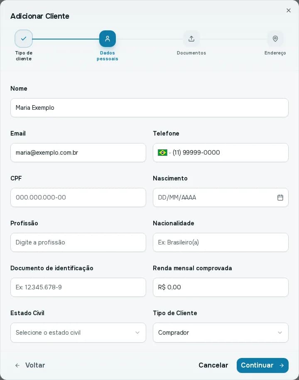The image size is (299, 380).
Task: Go back with the Voltar button
Action: coord(30,365)
